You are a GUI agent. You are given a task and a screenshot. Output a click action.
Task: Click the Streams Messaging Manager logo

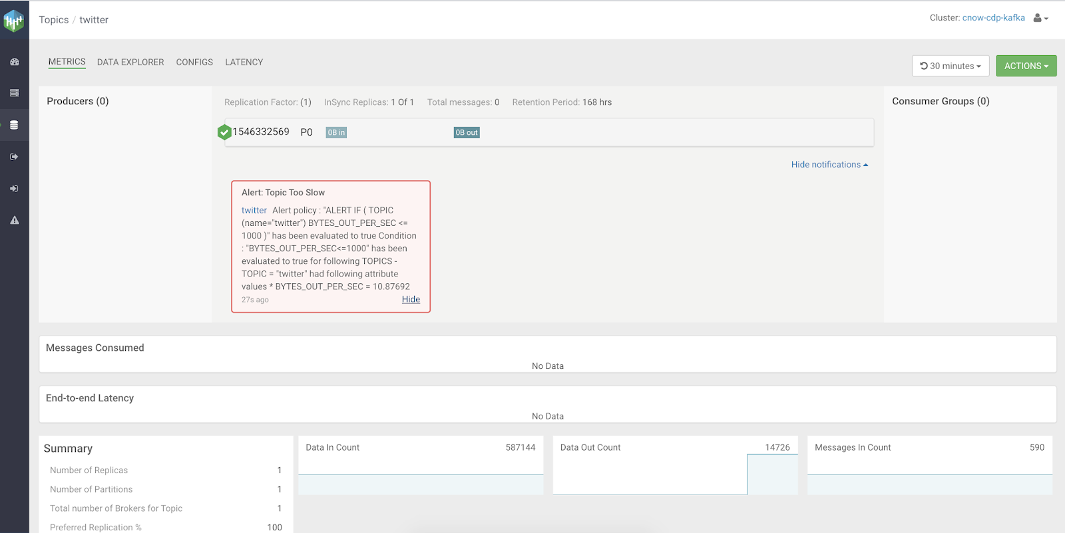click(14, 21)
